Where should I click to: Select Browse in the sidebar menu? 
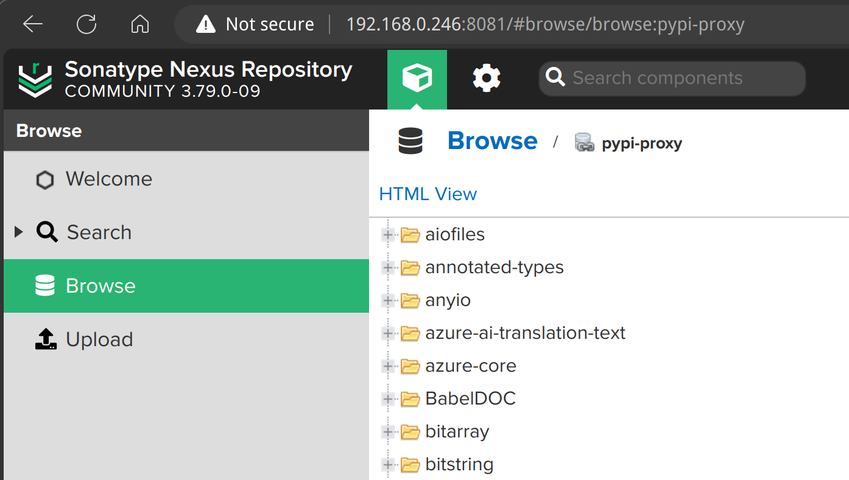tap(186, 286)
